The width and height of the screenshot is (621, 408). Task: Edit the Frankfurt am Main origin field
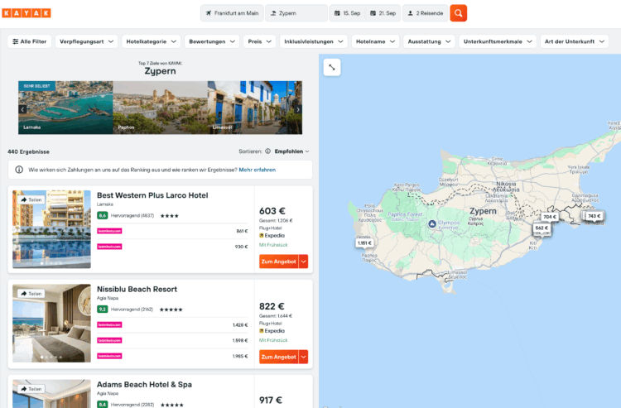tap(231, 13)
